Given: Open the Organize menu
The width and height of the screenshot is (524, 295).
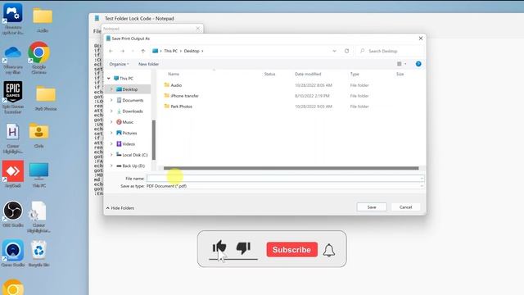Looking at the screenshot, I should (119, 64).
